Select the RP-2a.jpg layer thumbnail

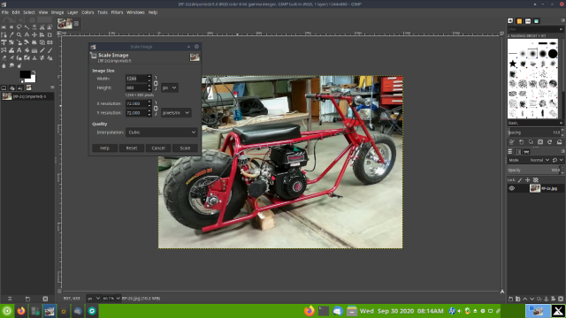point(534,188)
